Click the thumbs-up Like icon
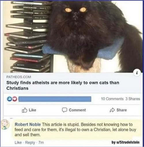144x147 pixels. (x=24, y=110)
